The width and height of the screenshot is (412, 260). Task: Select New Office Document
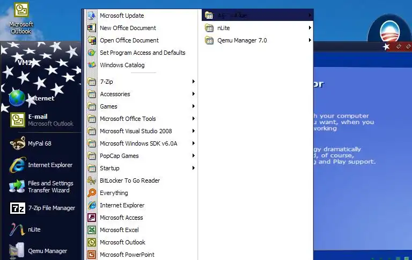pos(142,28)
